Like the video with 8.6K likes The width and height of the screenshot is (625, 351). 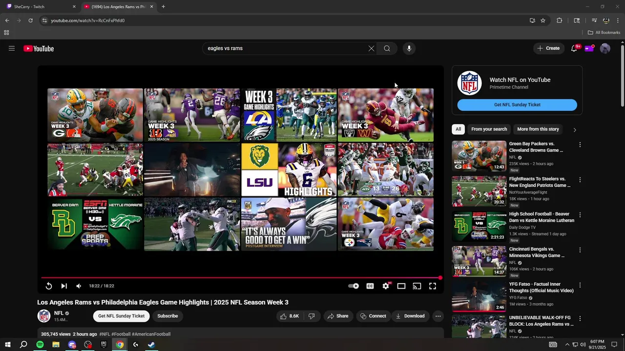(x=290, y=316)
